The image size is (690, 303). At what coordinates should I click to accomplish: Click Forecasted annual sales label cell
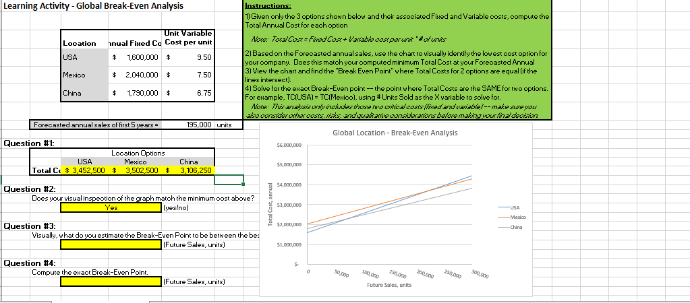coord(96,125)
